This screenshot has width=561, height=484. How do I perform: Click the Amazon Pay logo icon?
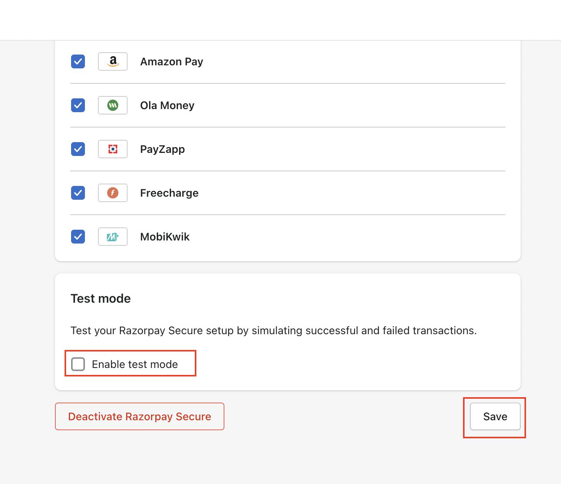(113, 61)
